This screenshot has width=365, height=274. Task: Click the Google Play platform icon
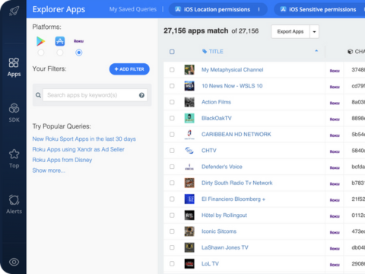tap(40, 41)
